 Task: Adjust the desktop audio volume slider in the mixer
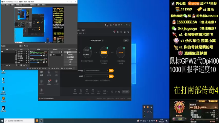click(x=36, y=62)
